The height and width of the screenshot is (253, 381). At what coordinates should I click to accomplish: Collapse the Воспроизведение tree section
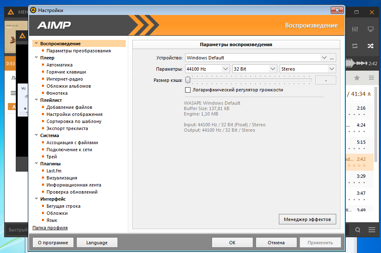[x=36, y=43]
